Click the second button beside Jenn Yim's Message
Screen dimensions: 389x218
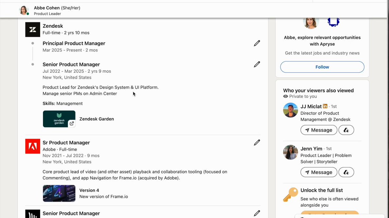(346, 172)
